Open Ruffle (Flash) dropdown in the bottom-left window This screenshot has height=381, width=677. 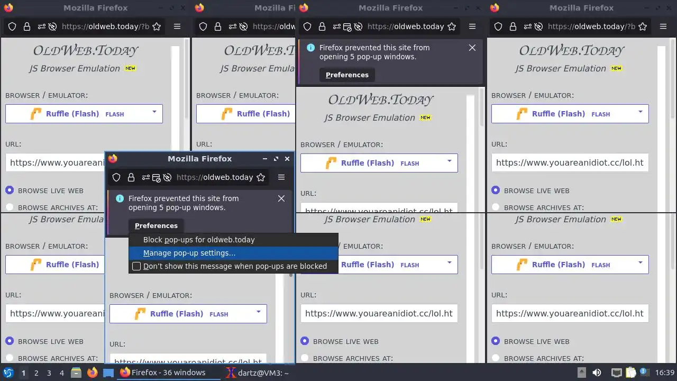pyautogui.click(x=54, y=265)
